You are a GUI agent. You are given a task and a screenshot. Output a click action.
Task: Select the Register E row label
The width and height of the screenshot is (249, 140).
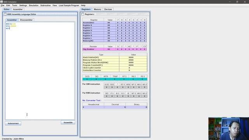[93, 33]
